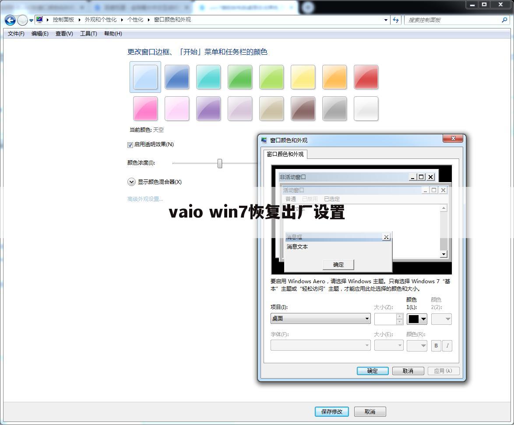
Task: Select the white color swatch
Action: (366, 109)
